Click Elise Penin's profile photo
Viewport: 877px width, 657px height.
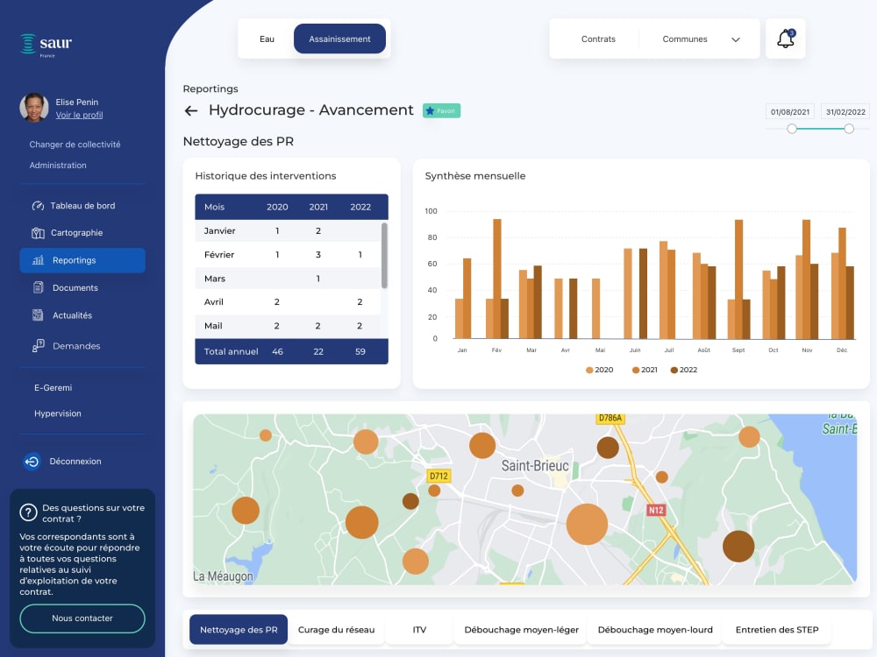[x=34, y=107]
